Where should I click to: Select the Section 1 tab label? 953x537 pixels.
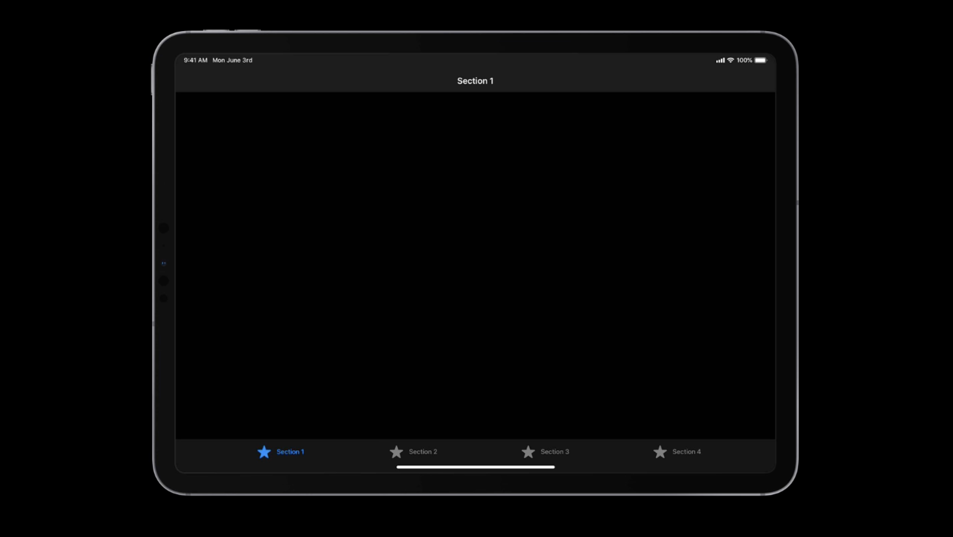pyautogui.click(x=290, y=452)
